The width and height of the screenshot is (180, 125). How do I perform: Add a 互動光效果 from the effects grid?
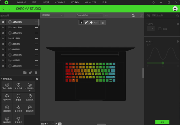coord(7,86)
